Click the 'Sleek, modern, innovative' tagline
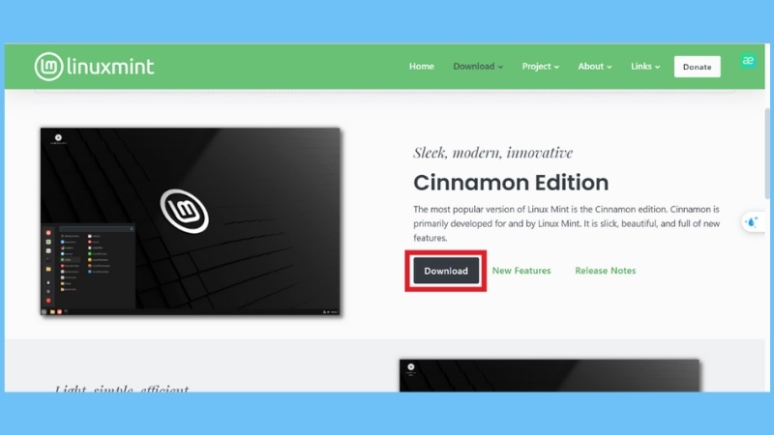The width and height of the screenshot is (774, 435). 492,153
